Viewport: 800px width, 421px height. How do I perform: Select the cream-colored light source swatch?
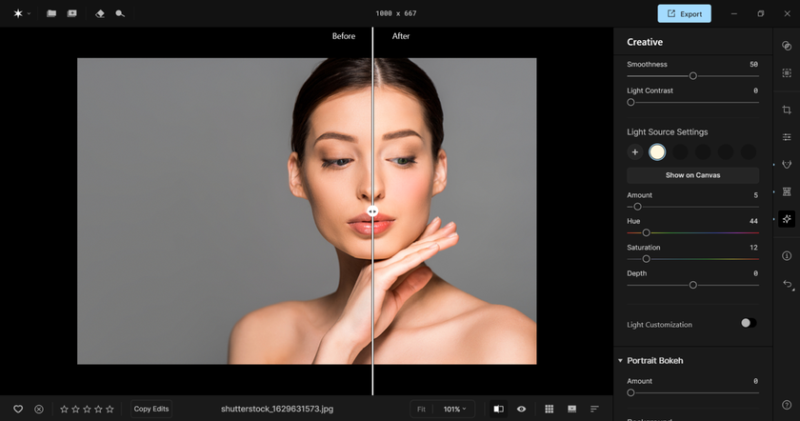click(657, 152)
